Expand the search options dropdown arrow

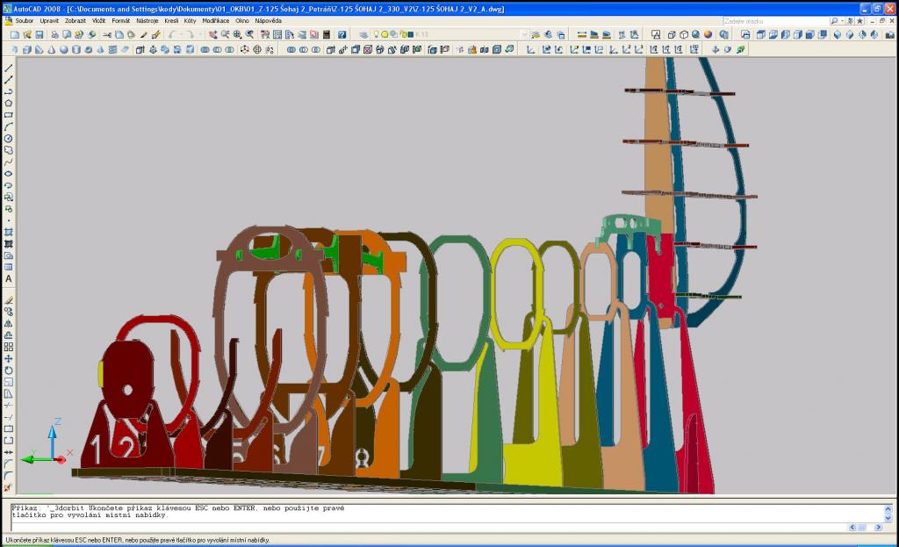842,20
